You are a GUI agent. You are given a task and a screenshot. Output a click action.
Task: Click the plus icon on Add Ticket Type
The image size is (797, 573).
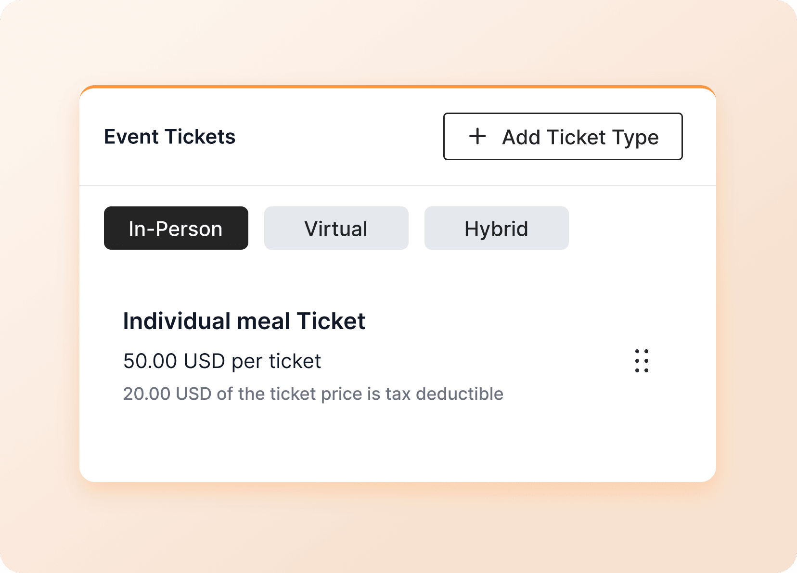477,137
